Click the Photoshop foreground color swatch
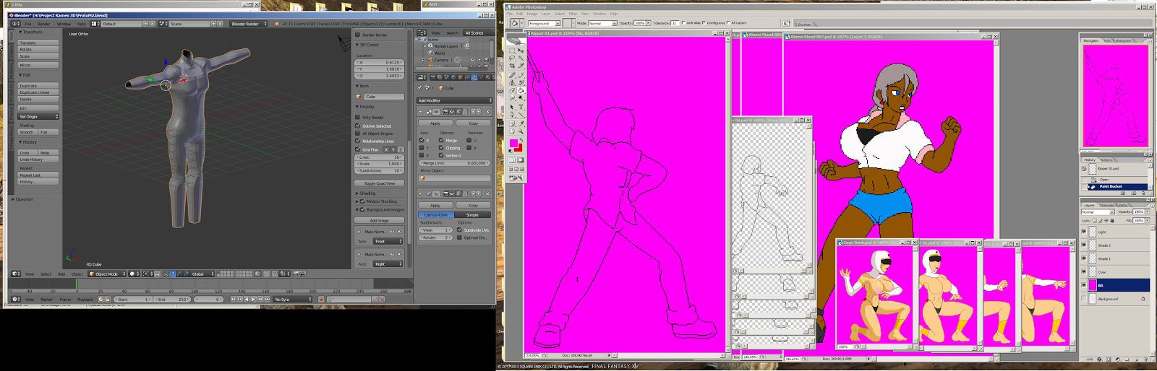1157x371 pixels. point(513,144)
